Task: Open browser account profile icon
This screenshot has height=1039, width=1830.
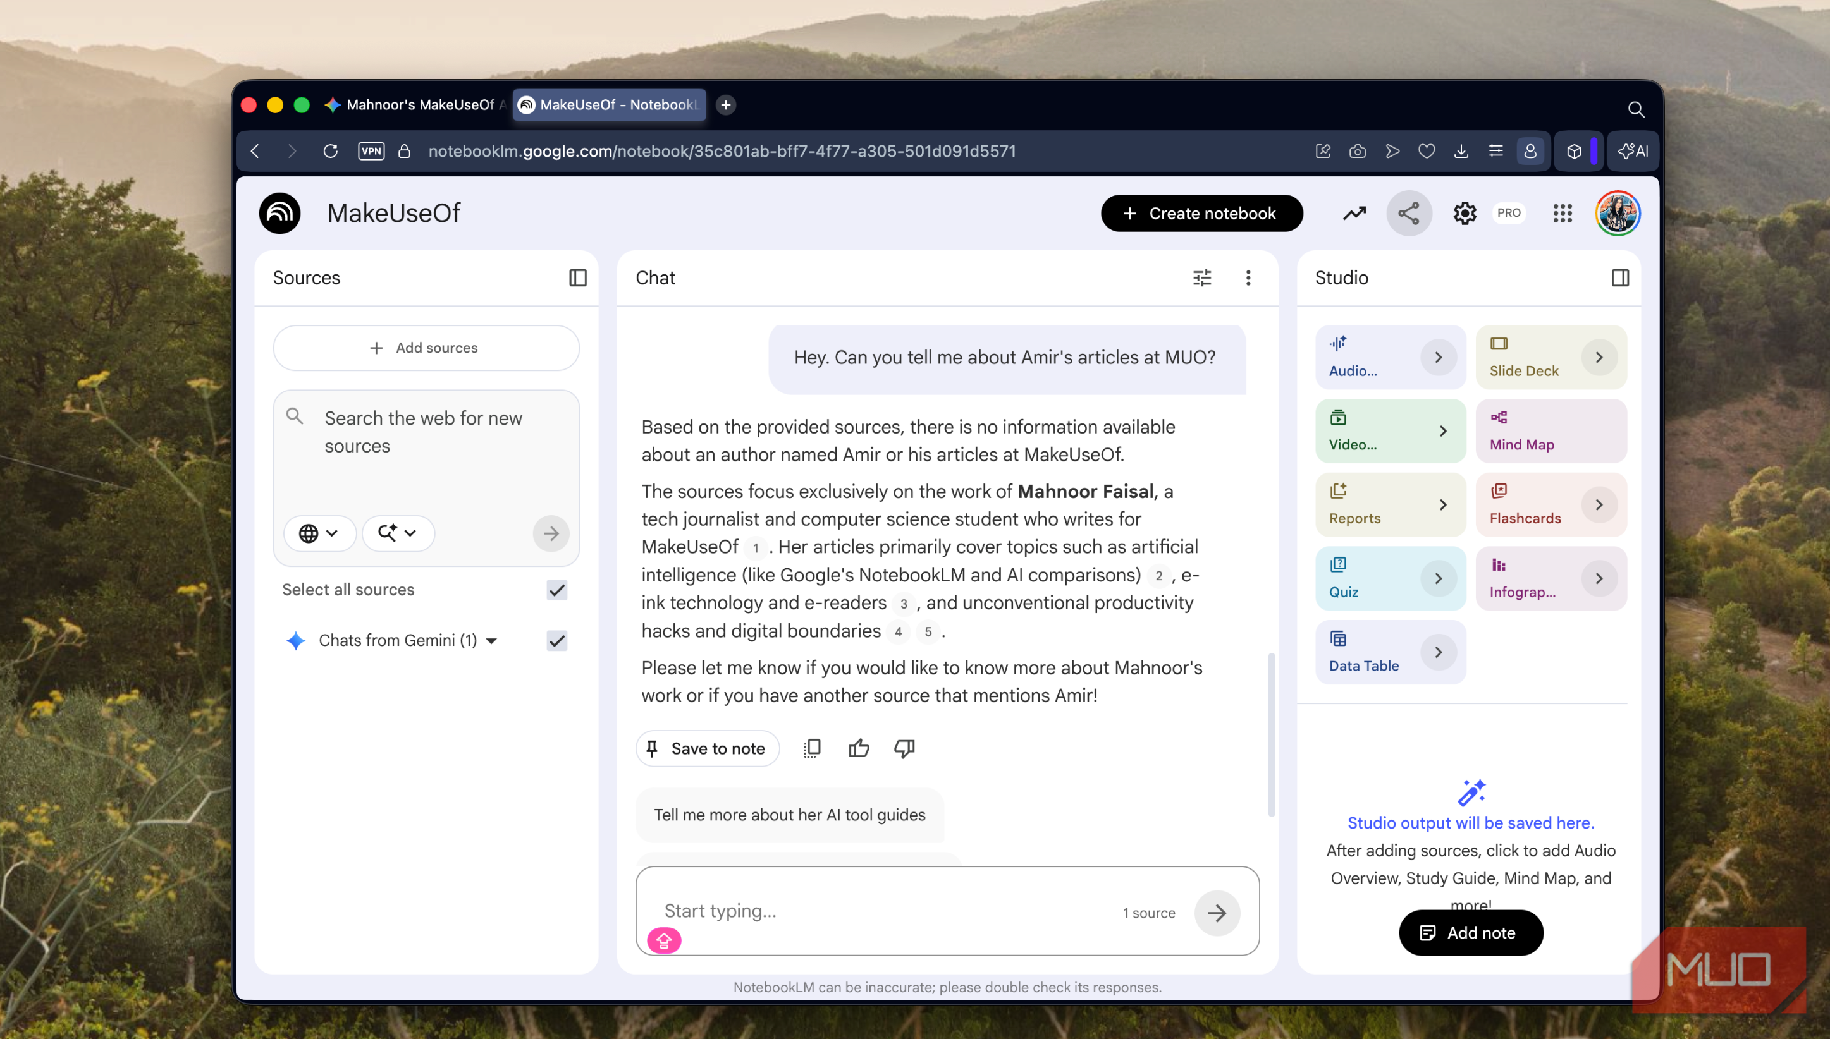Action: [1530, 150]
